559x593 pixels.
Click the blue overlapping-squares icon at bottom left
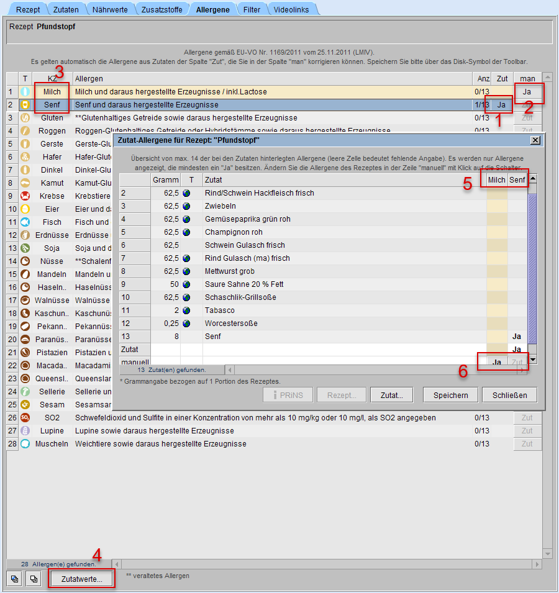point(14,579)
